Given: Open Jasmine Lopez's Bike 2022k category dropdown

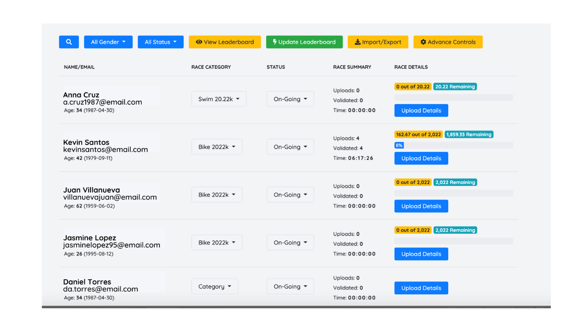Looking at the screenshot, I should point(217,242).
